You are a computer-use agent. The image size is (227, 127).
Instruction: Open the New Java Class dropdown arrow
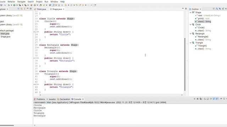[x=37, y=5]
